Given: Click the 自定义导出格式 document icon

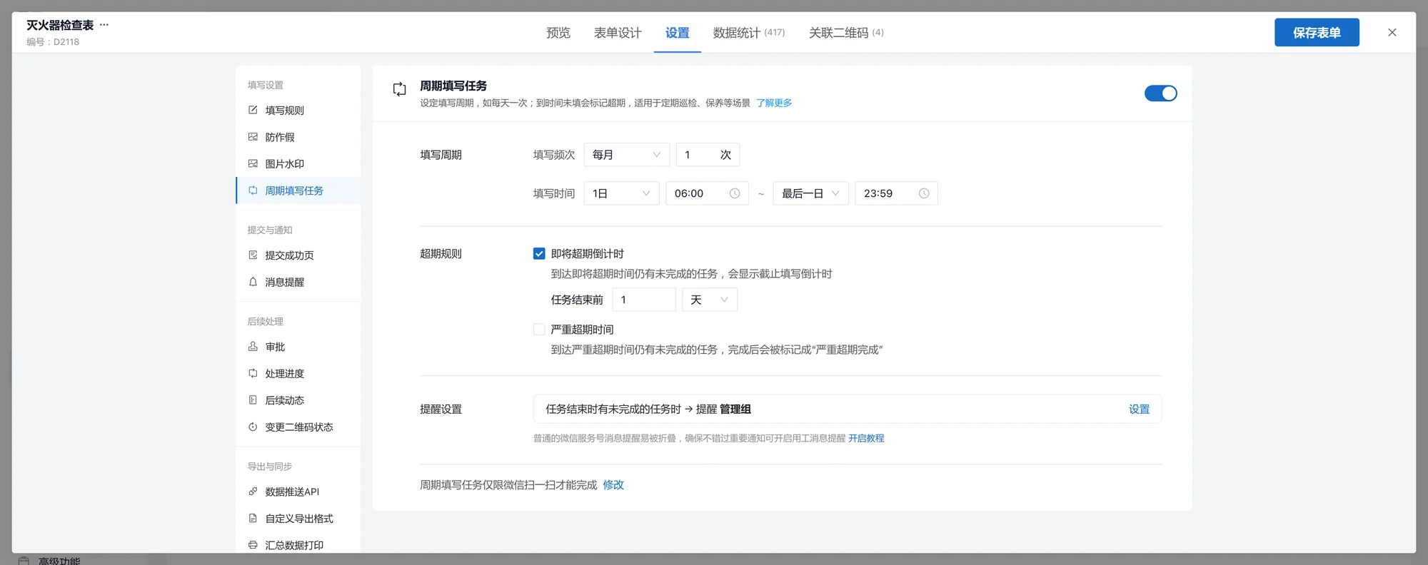Looking at the screenshot, I should click(x=253, y=518).
